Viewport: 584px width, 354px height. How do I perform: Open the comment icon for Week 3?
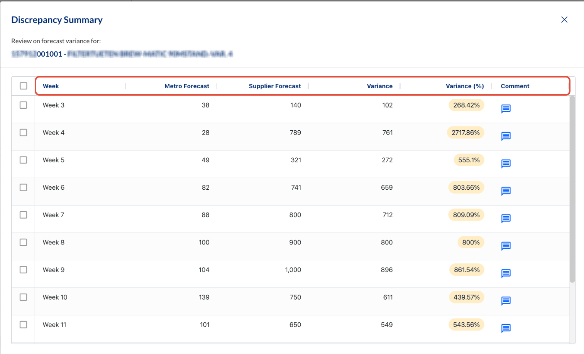click(506, 109)
